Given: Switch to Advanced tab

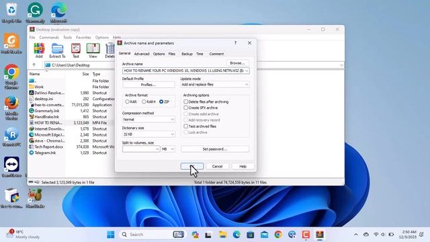Looking at the screenshot, I should click(x=142, y=54).
